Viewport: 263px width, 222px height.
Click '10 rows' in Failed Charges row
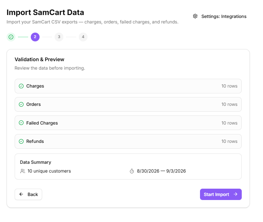click(229, 123)
